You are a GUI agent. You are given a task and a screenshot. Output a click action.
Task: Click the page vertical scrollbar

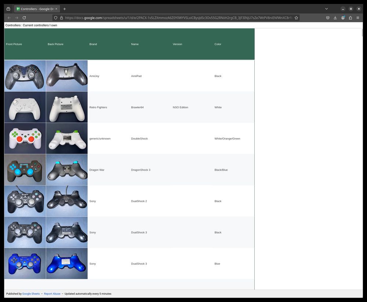[x=362, y=33]
